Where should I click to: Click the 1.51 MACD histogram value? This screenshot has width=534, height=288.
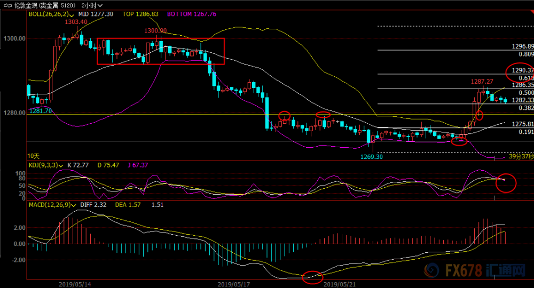point(158,205)
